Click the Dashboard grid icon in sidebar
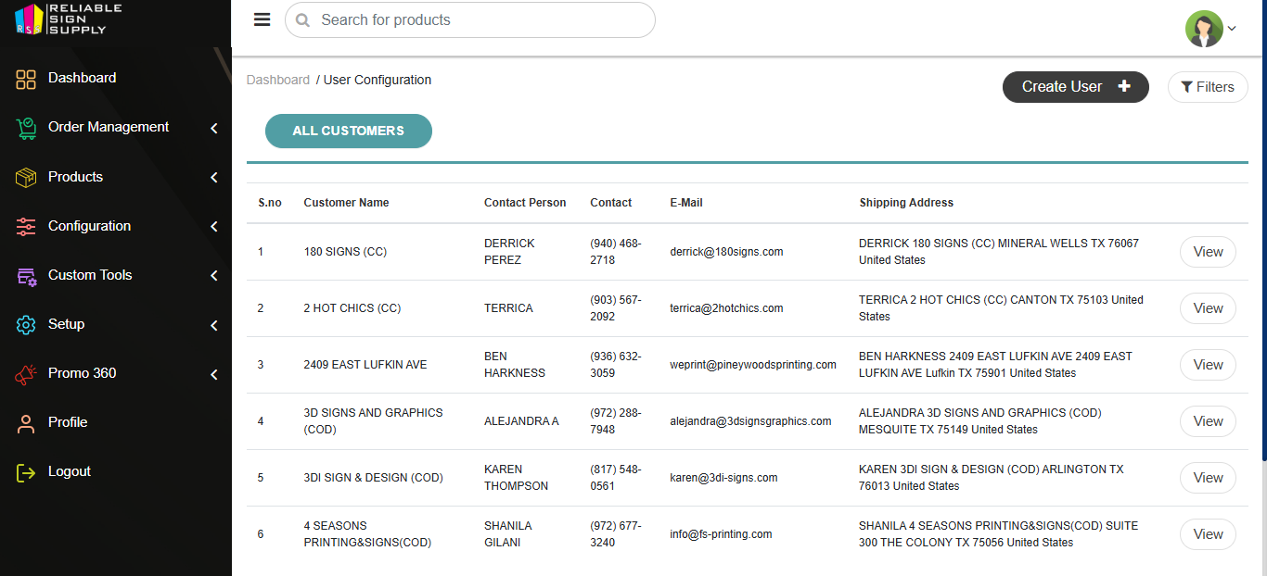 (x=26, y=79)
